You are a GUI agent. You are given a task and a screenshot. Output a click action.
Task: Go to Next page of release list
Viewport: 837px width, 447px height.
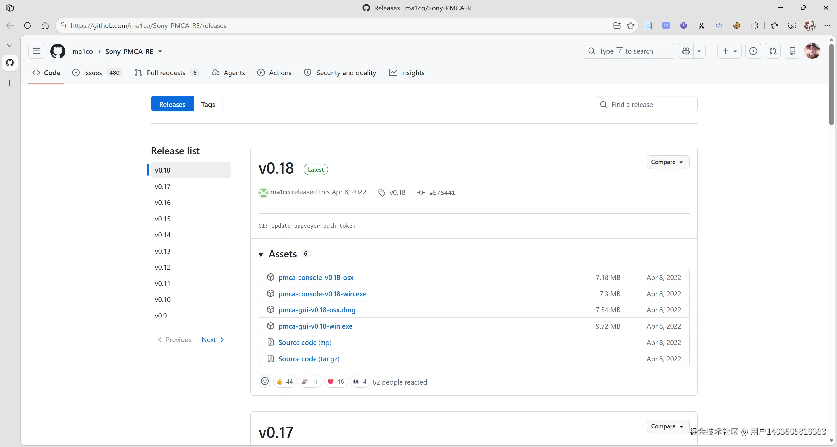click(213, 340)
